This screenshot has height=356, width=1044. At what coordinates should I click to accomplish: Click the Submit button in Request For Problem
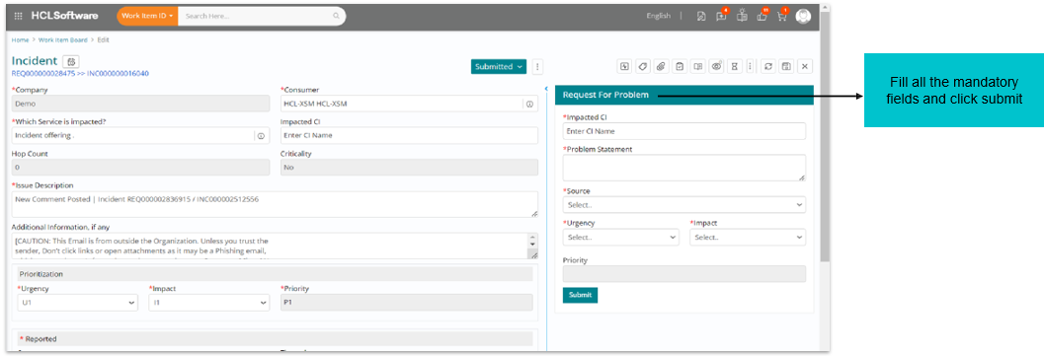coord(580,295)
